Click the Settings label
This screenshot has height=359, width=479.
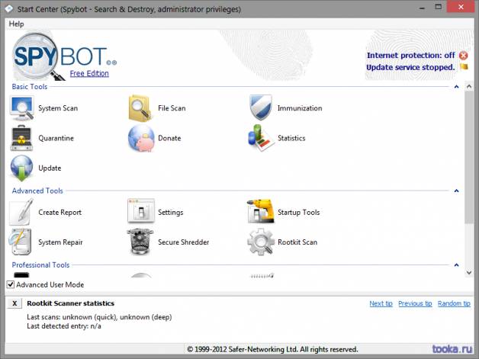click(x=170, y=212)
